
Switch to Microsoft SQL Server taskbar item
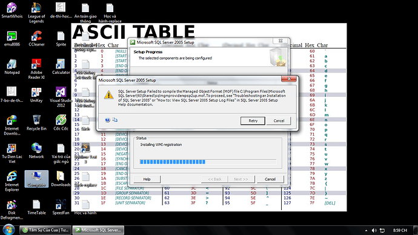tap(98, 230)
